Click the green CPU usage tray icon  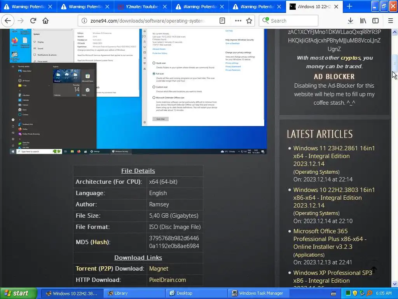(348, 293)
